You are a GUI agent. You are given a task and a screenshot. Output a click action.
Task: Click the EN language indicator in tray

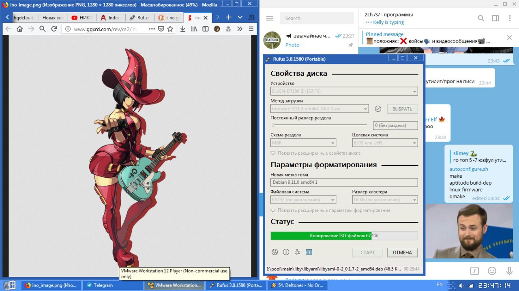pyautogui.click(x=440, y=285)
